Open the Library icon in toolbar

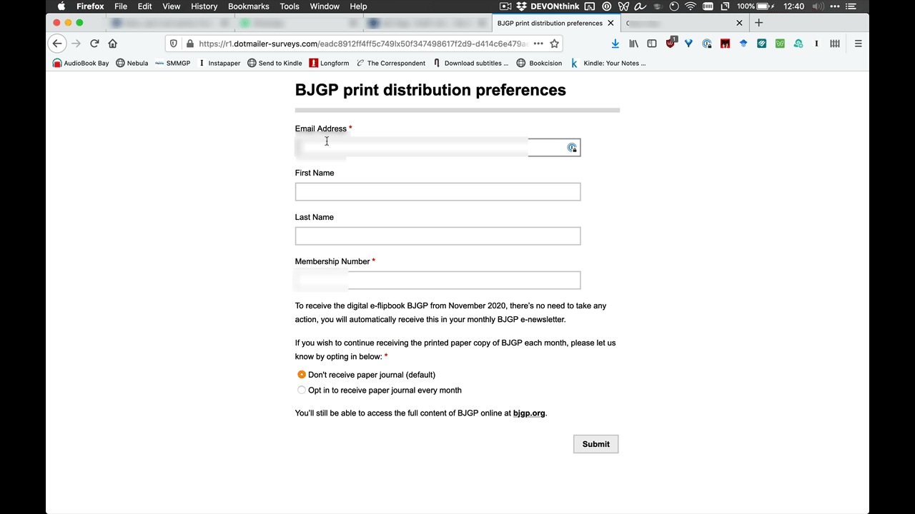[x=633, y=44]
